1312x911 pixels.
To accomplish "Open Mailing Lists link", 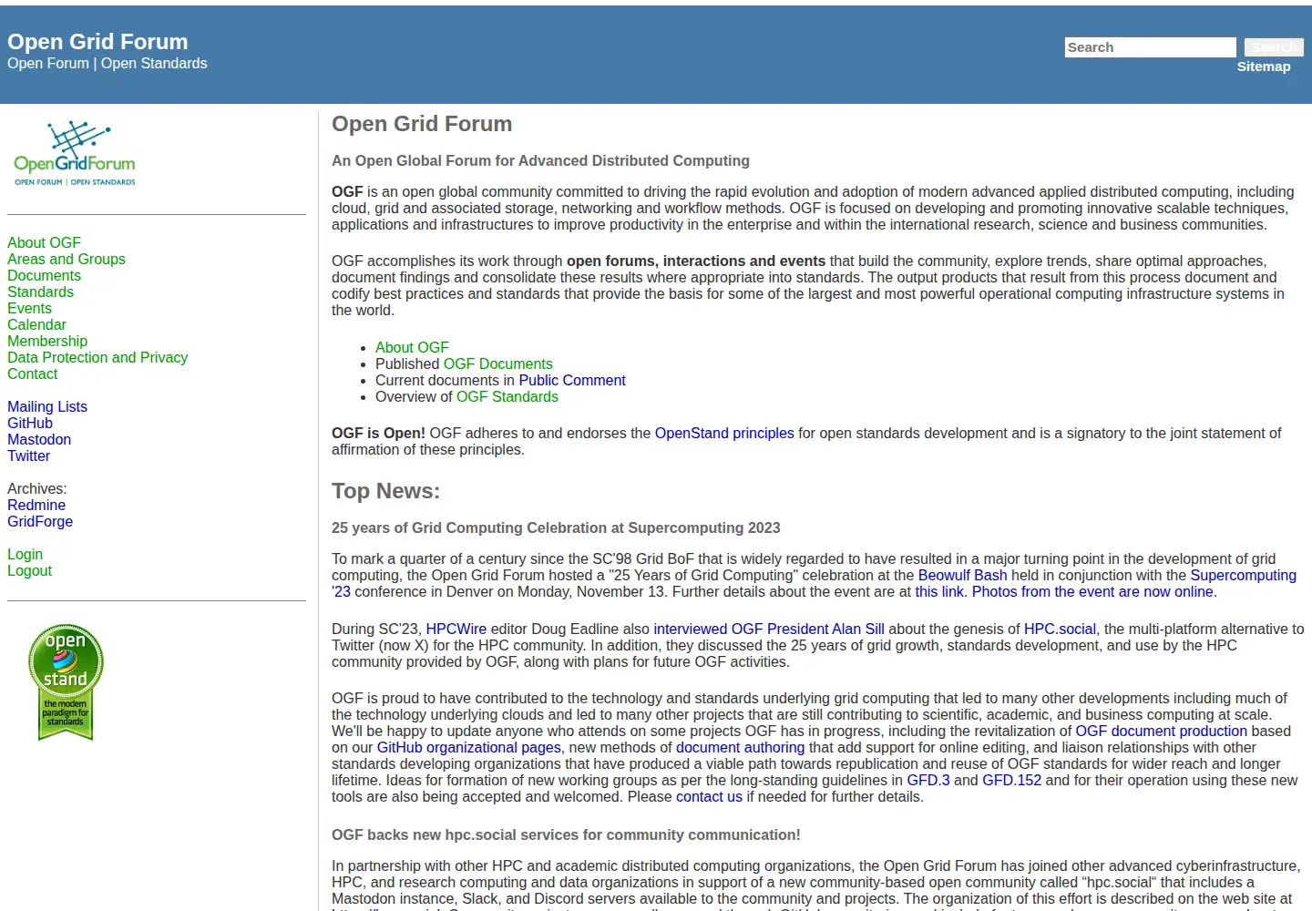I will (47, 406).
